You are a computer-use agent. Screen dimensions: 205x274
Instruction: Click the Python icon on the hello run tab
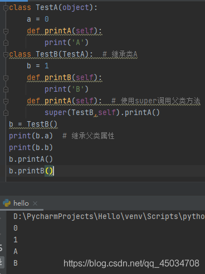coord(7,203)
